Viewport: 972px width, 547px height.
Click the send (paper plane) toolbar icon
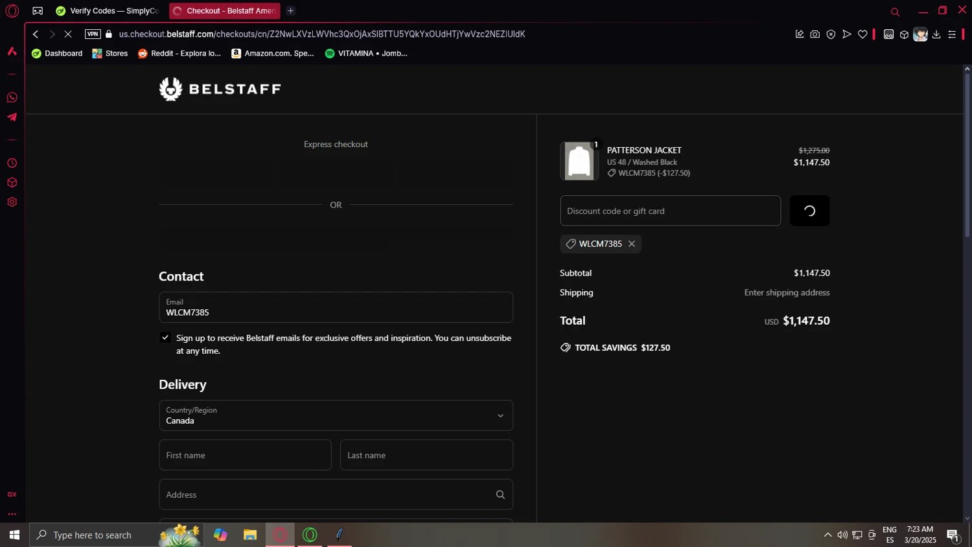(846, 34)
